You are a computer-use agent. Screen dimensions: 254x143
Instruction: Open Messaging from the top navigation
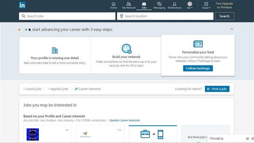tap(159, 5)
